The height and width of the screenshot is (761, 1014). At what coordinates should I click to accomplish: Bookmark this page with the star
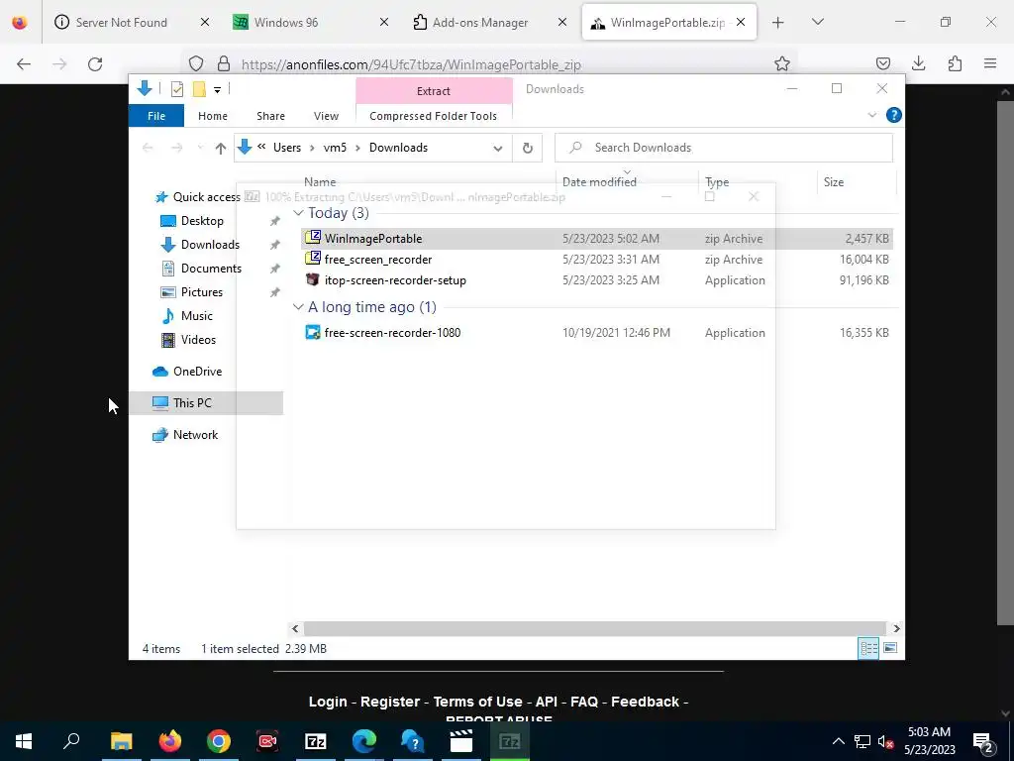[x=782, y=63]
